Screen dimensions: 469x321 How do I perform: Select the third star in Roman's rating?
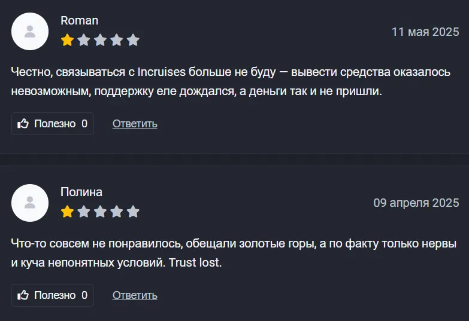pyautogui.click(x=100, y=40)
